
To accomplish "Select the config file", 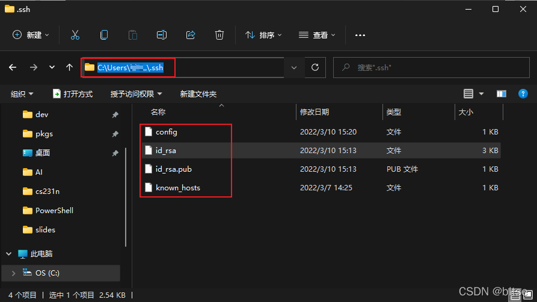I will 167,131.
